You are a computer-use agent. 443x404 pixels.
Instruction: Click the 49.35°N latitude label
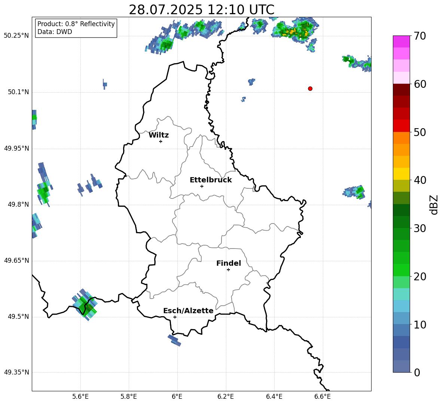tap(16, 372)
